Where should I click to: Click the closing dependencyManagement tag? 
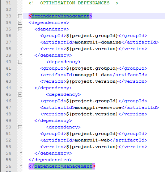[x=62, y=166]
